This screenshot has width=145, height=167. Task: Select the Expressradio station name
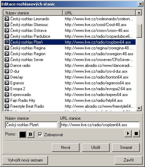pyautogui.click(x=21, y=95)
